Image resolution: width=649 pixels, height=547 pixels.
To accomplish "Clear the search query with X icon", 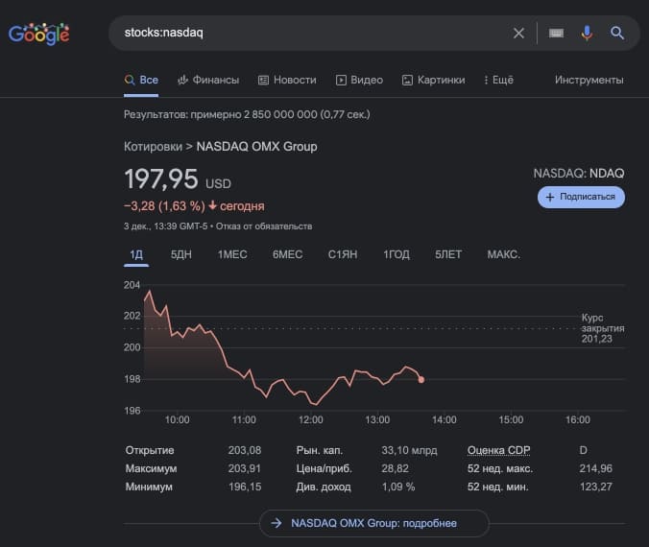I will coord(518,33).
